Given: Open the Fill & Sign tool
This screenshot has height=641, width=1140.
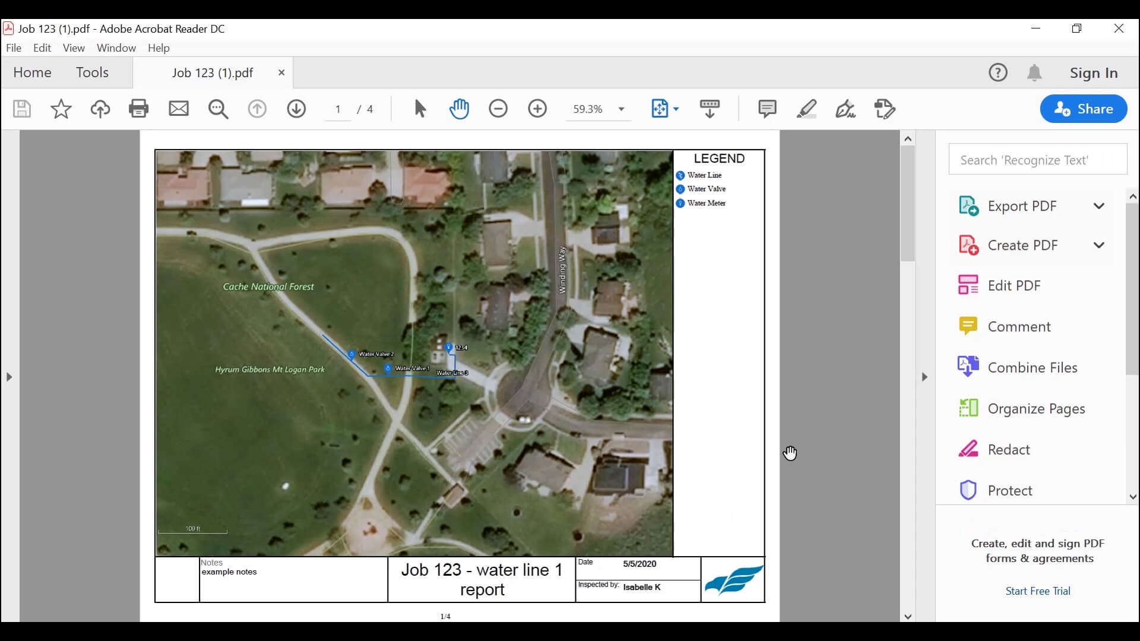Looking at the screenshot, I should [x=845, y=109].
